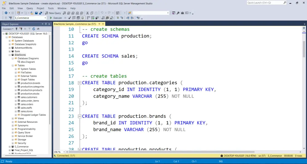Click Decrease Indent icon
307x164 pixels.
click(128, 18)
